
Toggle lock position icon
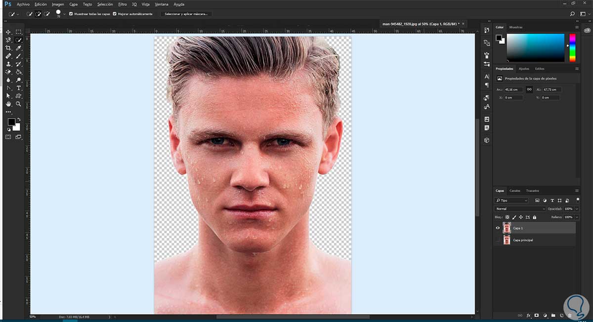click(521, 217)
